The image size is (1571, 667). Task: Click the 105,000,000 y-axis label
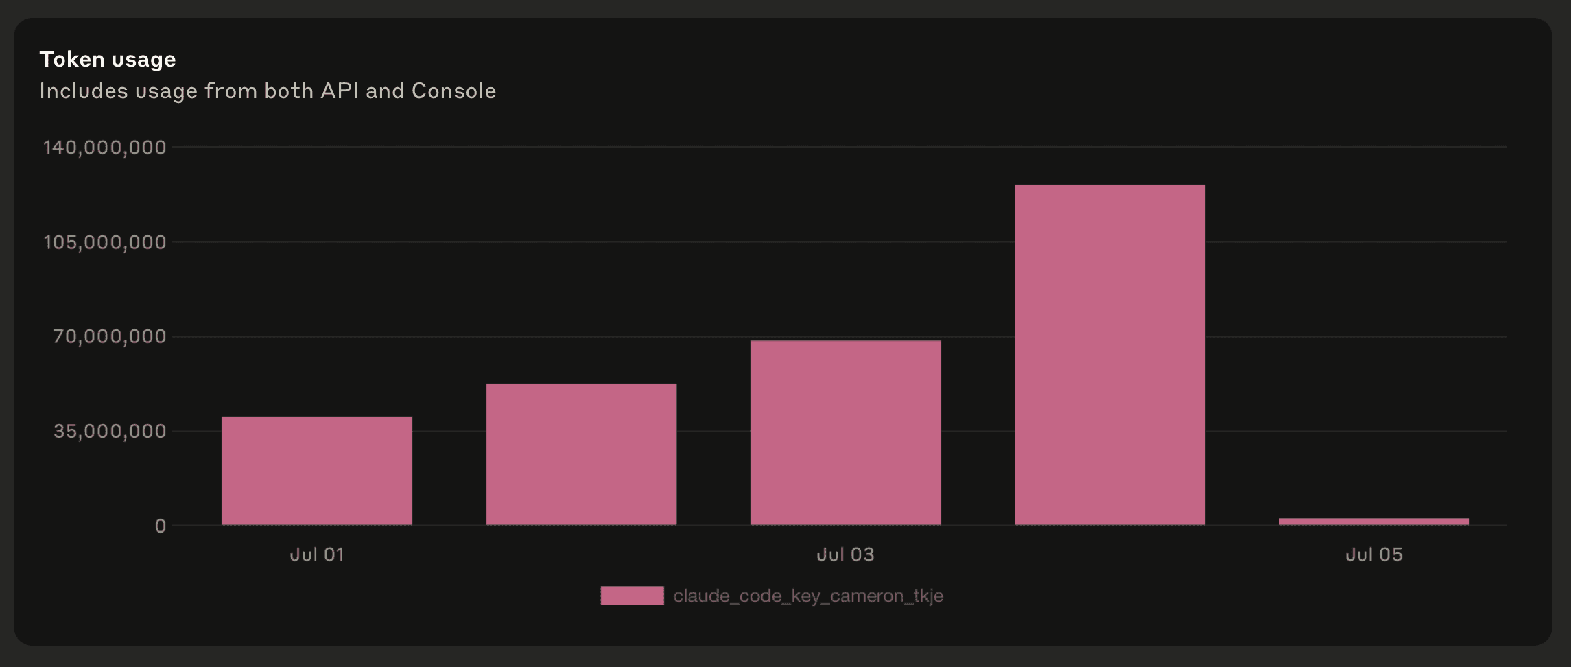tap(105, 242)
